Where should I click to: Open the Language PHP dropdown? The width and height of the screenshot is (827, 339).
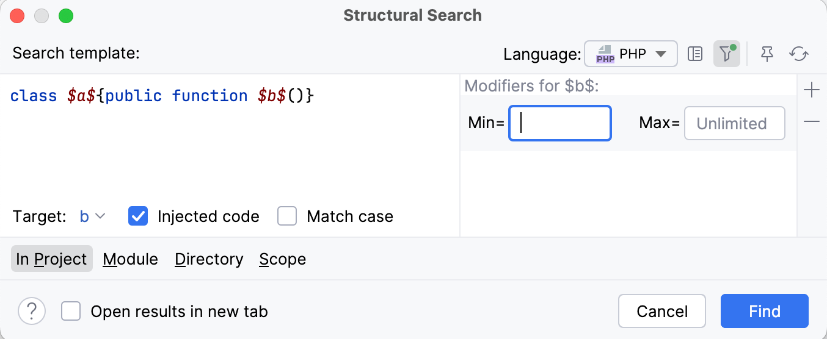[x=631, y=54]
